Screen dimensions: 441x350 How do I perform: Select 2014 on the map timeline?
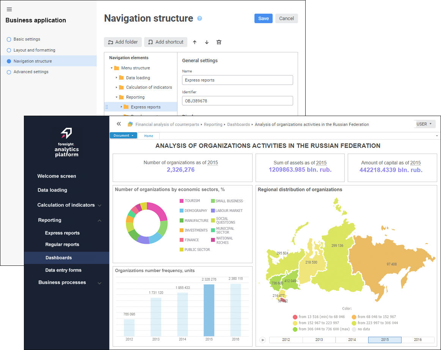coord(352,340)
